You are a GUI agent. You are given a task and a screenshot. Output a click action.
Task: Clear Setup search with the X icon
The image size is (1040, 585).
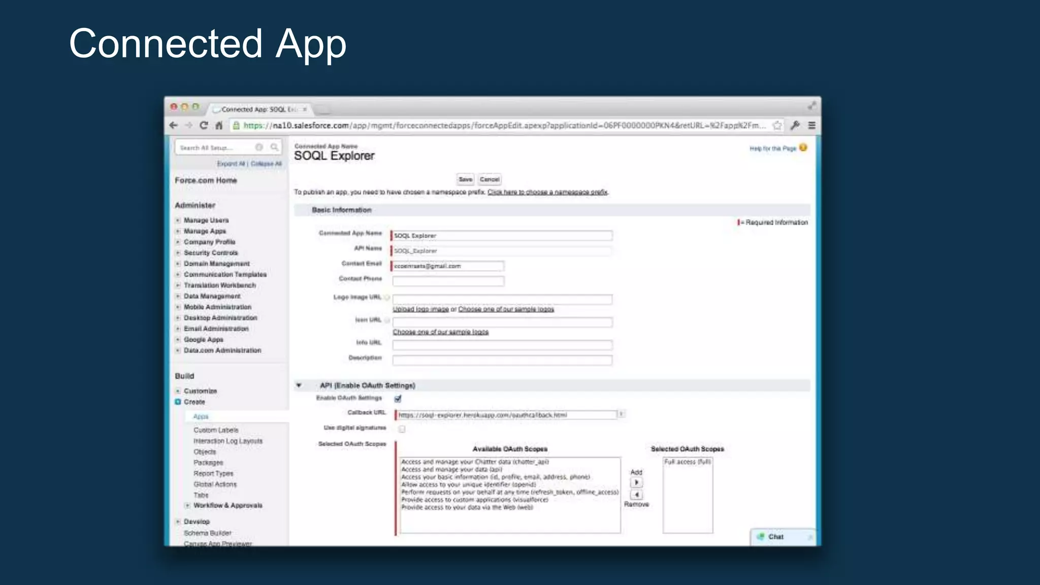(259, 147)
